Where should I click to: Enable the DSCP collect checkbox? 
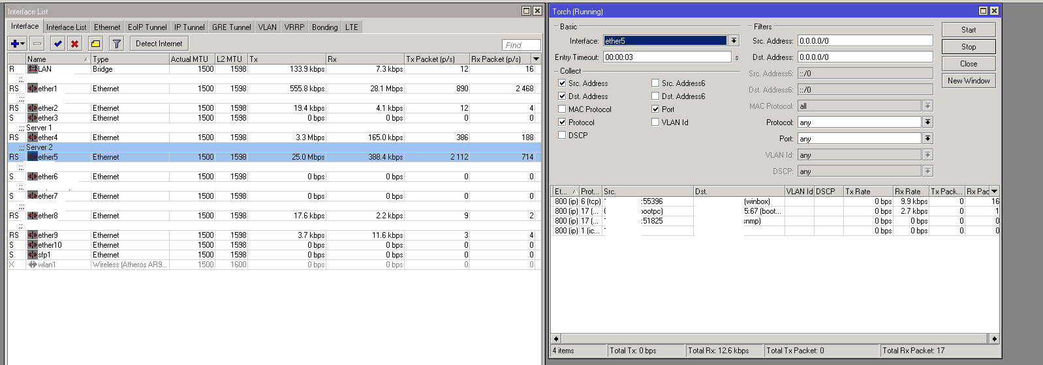click(562, 136)
